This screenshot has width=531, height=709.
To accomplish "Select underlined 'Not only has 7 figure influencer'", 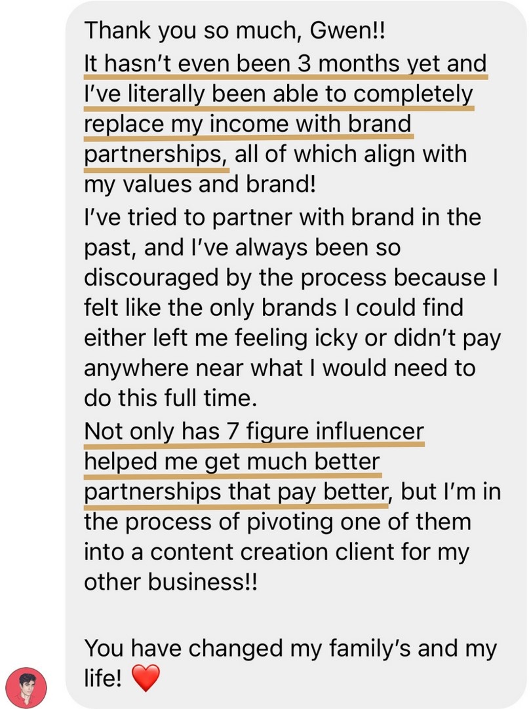I will click(254, 431).
